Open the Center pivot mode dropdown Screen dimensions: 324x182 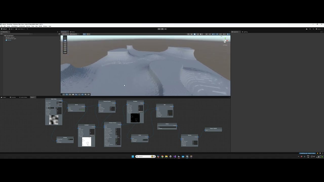(65, 34)
